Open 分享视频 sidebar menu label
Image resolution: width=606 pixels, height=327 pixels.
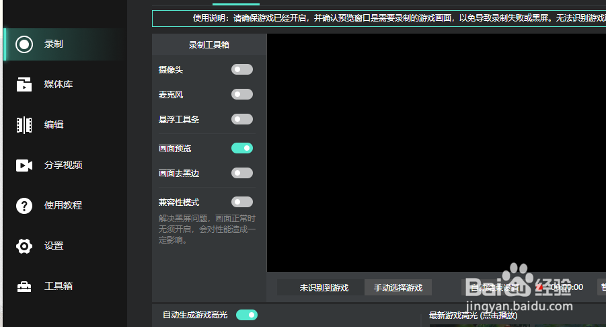pos(63,165)
